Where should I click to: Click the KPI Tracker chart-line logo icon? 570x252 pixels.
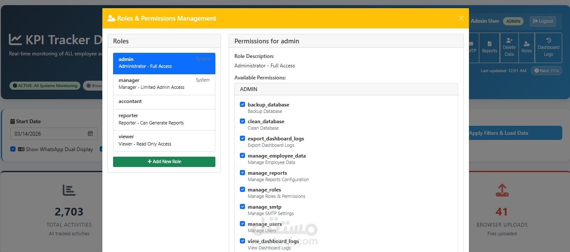(15, 39)
